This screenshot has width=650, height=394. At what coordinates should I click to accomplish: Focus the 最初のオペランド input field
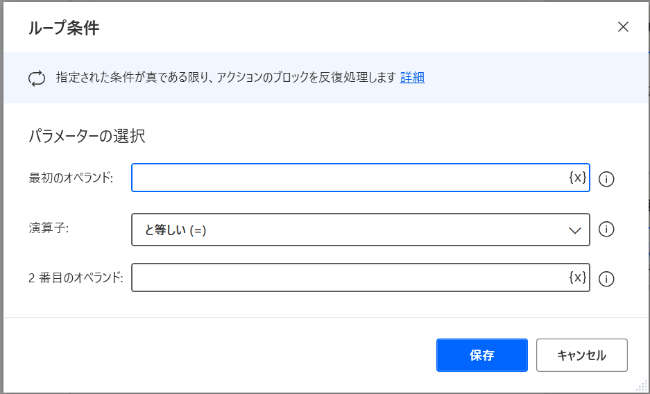[347, 178]
